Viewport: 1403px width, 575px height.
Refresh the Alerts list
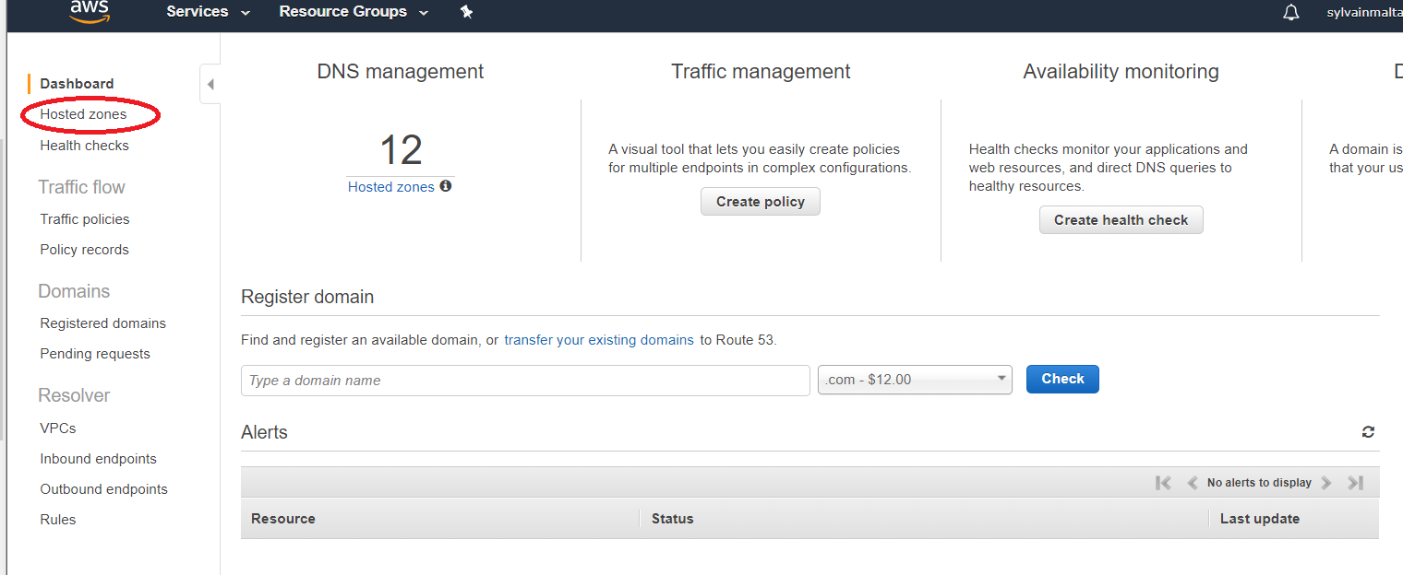pos(1368,432)
